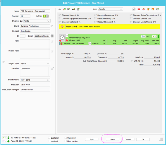Open Discount Resources options menu

[x=95, y=15]
